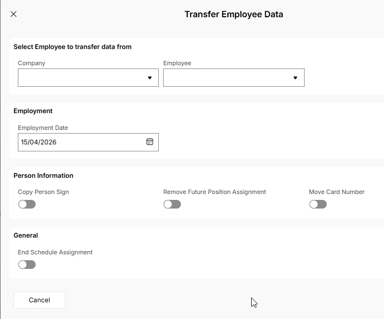Toggle Remove Future Position Assignment switch
The height and width of the screenshot is (319, 384).
tap(172, 204)
